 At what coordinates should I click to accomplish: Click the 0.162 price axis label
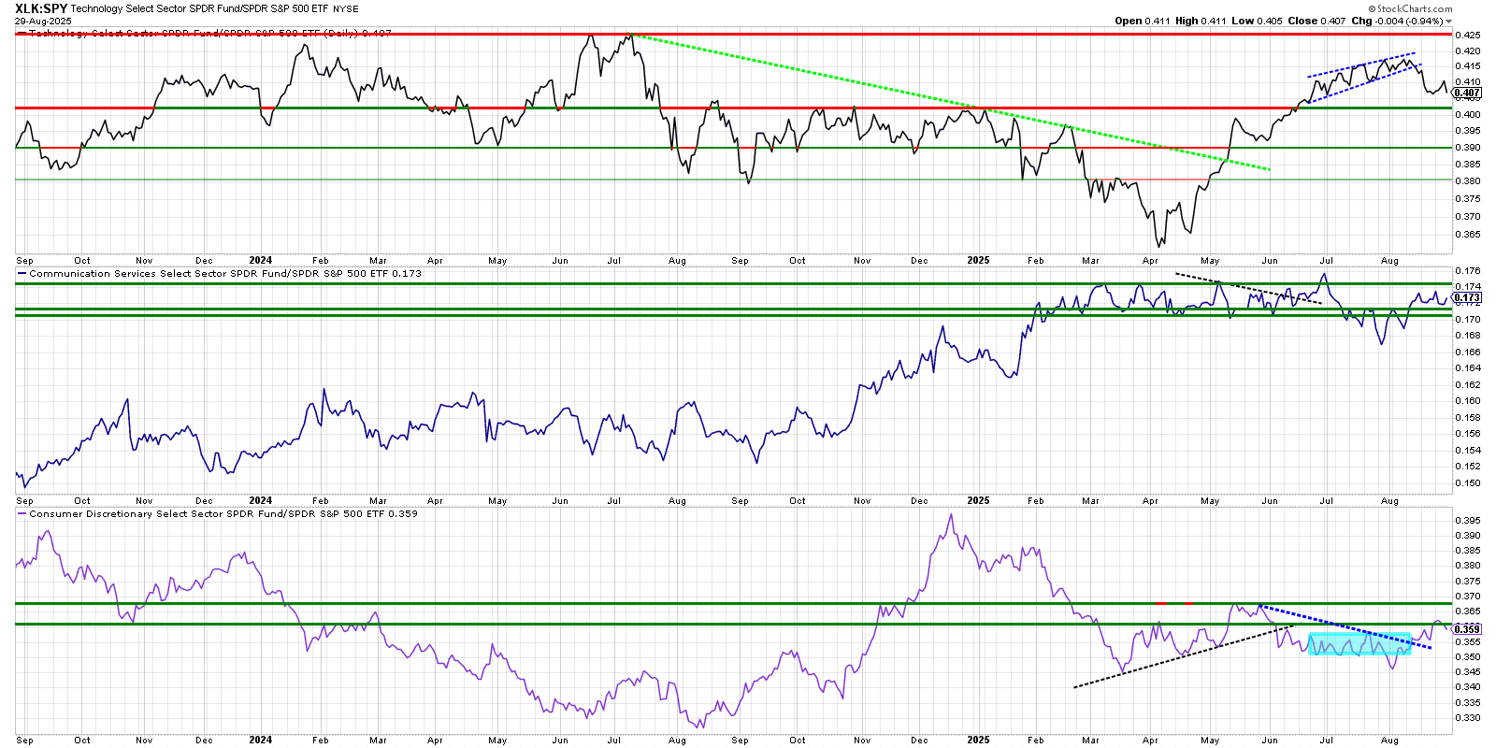1468,384
